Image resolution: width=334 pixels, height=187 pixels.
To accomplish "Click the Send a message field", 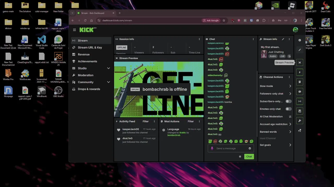I will tap(230, 149).
